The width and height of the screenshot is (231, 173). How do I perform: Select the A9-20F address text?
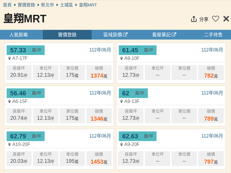coord(132,144)
